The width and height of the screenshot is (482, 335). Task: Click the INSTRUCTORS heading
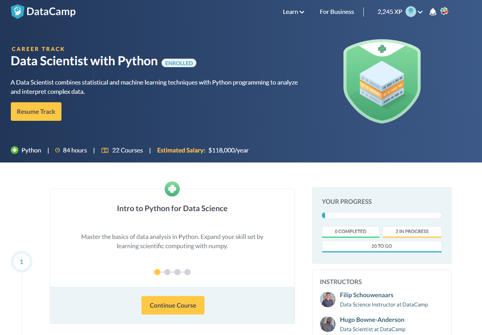click(341, 282)
